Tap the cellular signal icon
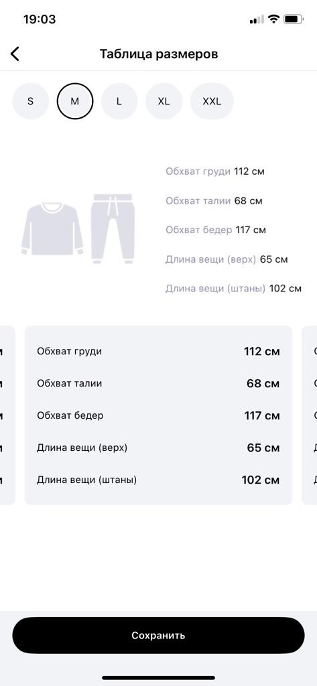Image resolution: width=317 pixels, height=686 pixels. pos(257,19)
